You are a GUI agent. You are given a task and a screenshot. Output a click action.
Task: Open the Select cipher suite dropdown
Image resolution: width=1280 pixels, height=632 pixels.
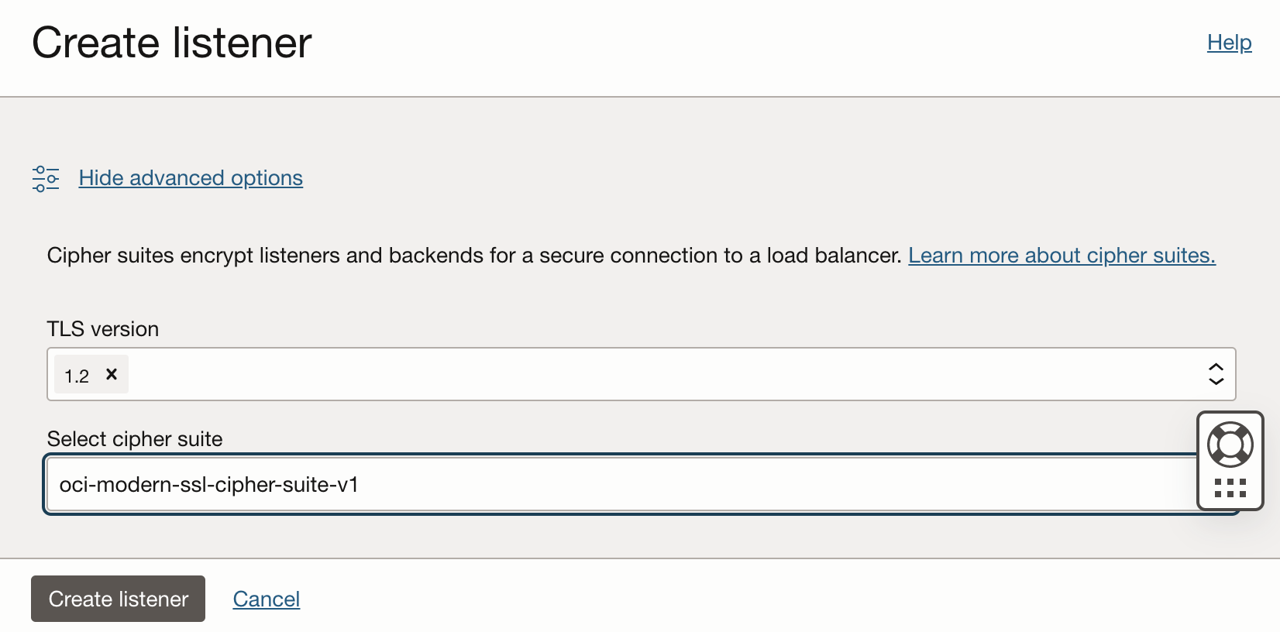point(620,485)
